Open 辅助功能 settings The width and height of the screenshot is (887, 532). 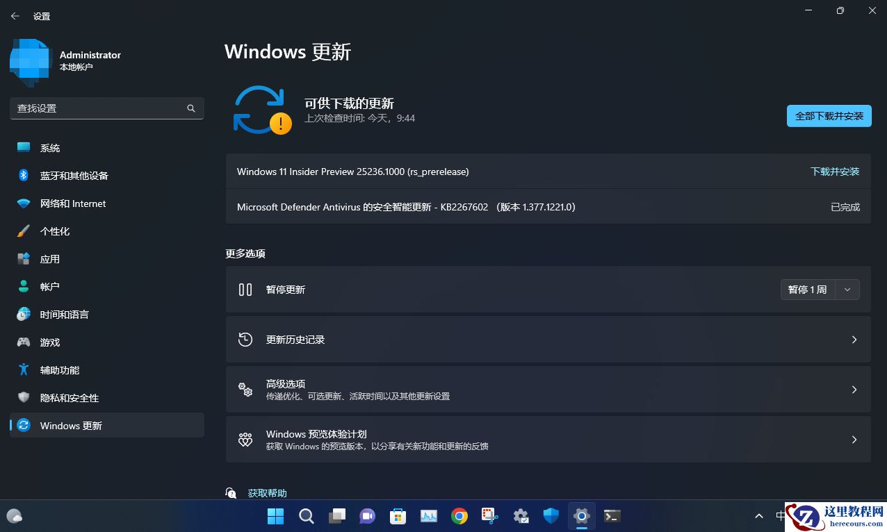(59, 369)
